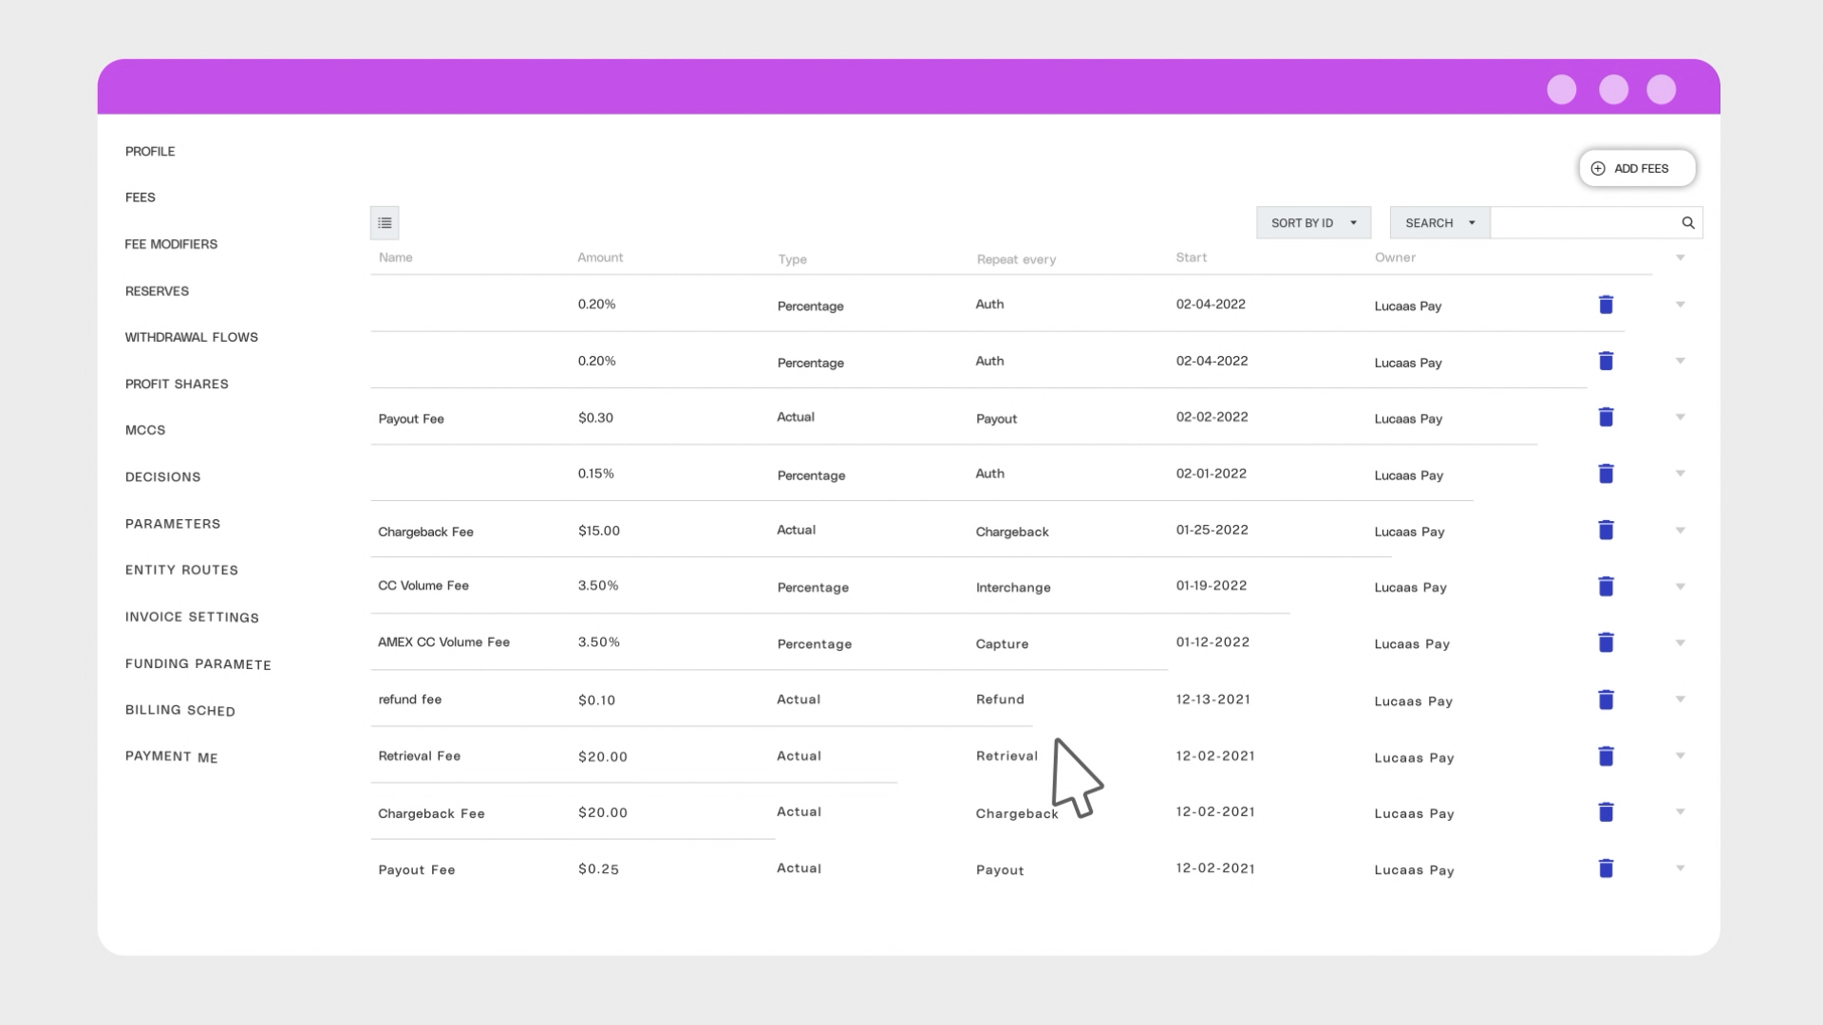Image resolution: width=1823 pixels, height=1025 pixels.
Task: Expand the 0.15% Auth row details
Action: point(1680,474)
